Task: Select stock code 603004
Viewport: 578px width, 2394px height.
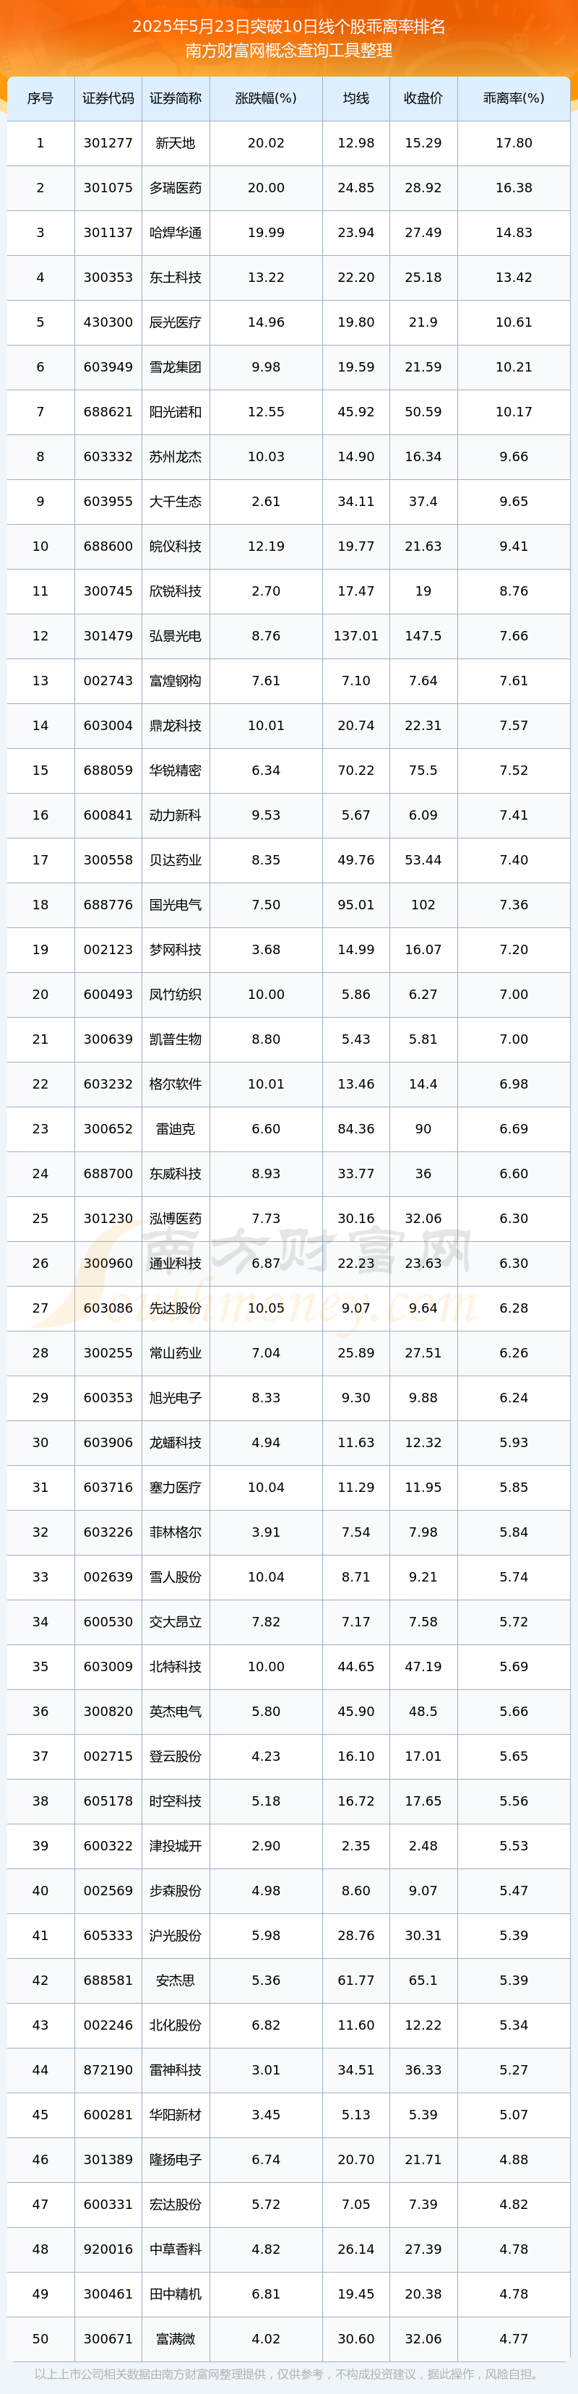Action: 108,726
